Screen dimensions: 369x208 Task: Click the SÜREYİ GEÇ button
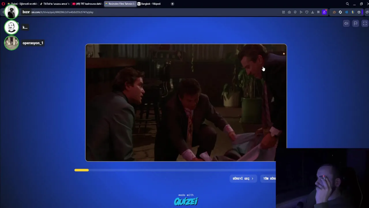coord(243,179)
